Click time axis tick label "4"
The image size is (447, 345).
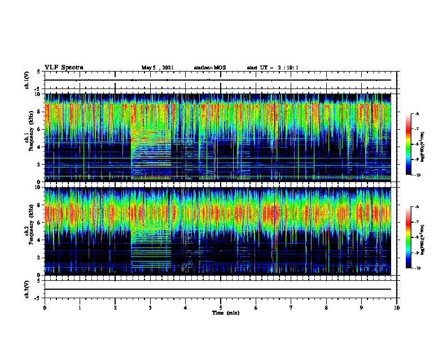[186, 308]
